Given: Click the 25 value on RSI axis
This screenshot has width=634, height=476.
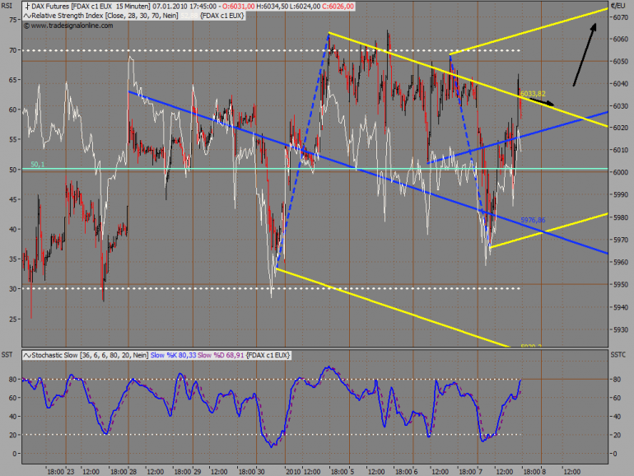Looking at the screenshot, I should 13,319.
